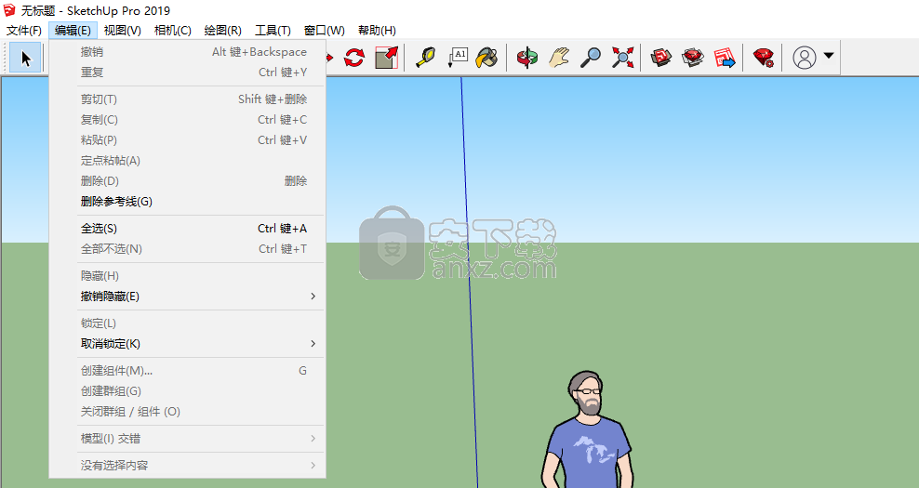Select the Paint Bucket tool
Viewport: 919px width, 488px height.
[486, 58]
